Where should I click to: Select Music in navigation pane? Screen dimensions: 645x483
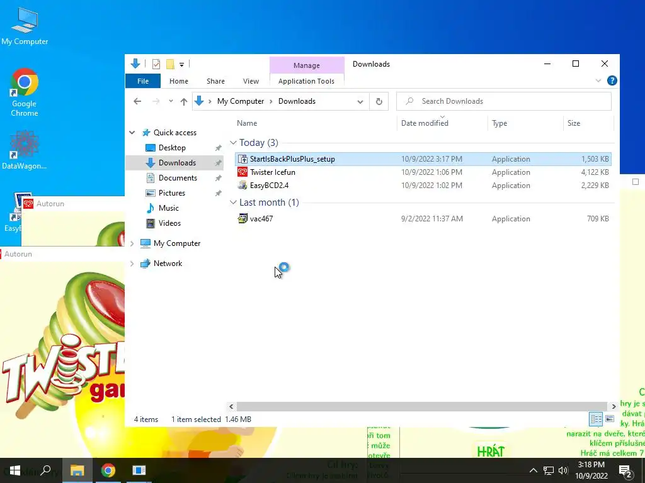pos(169,208)
